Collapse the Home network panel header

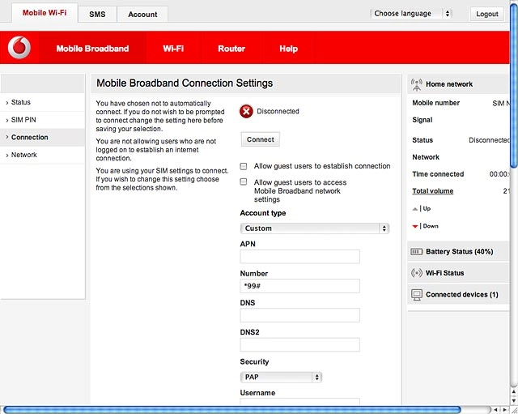tap(458, 84)
